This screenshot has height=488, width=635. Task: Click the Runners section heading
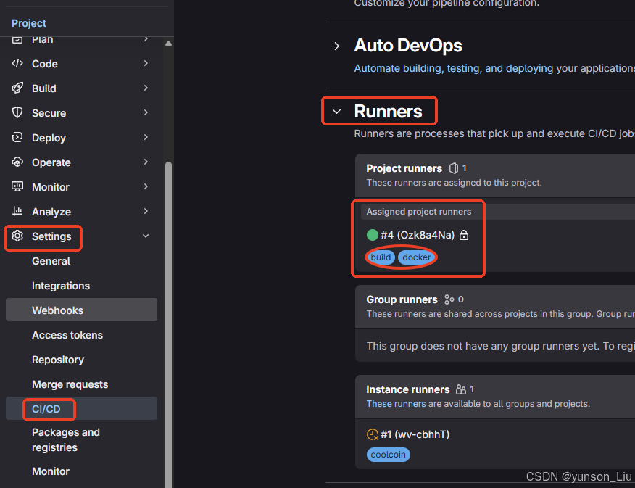388,112
